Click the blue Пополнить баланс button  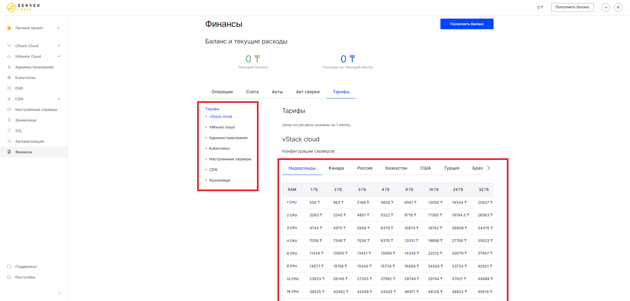click(467, 24)
